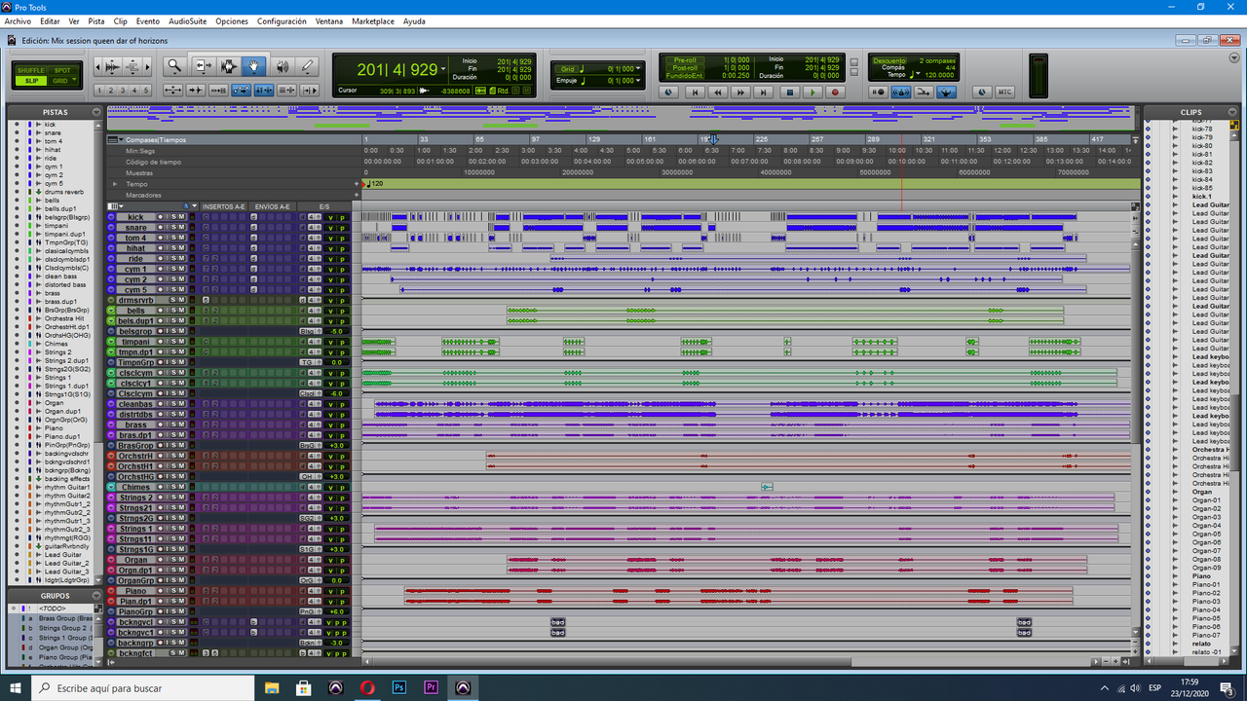This screenshot has width=1247, height=701.
Task: Open the Grid value dropdown
Action: [640, 69]
